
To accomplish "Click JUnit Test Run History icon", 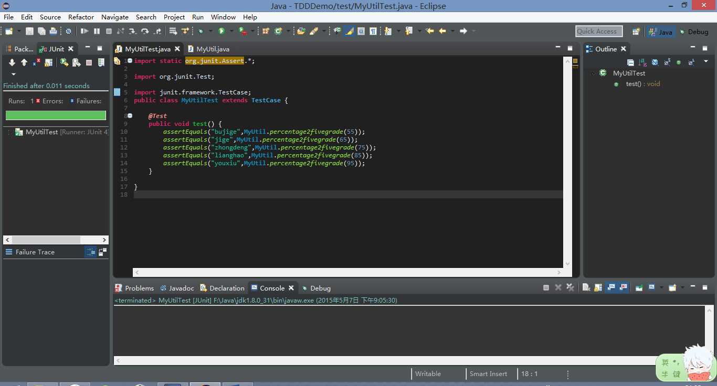I will tap(101, 62).
